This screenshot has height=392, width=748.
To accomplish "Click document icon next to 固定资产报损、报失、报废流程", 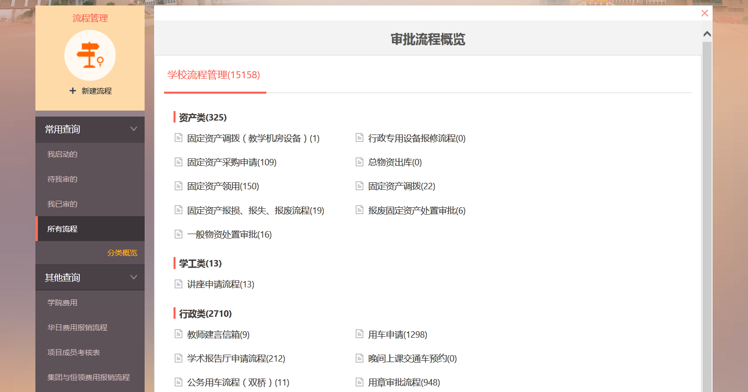I will (x=179, y=210).
